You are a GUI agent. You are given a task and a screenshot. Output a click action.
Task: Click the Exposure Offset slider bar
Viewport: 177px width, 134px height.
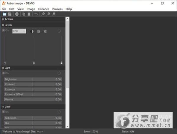(x=33, y=94)
